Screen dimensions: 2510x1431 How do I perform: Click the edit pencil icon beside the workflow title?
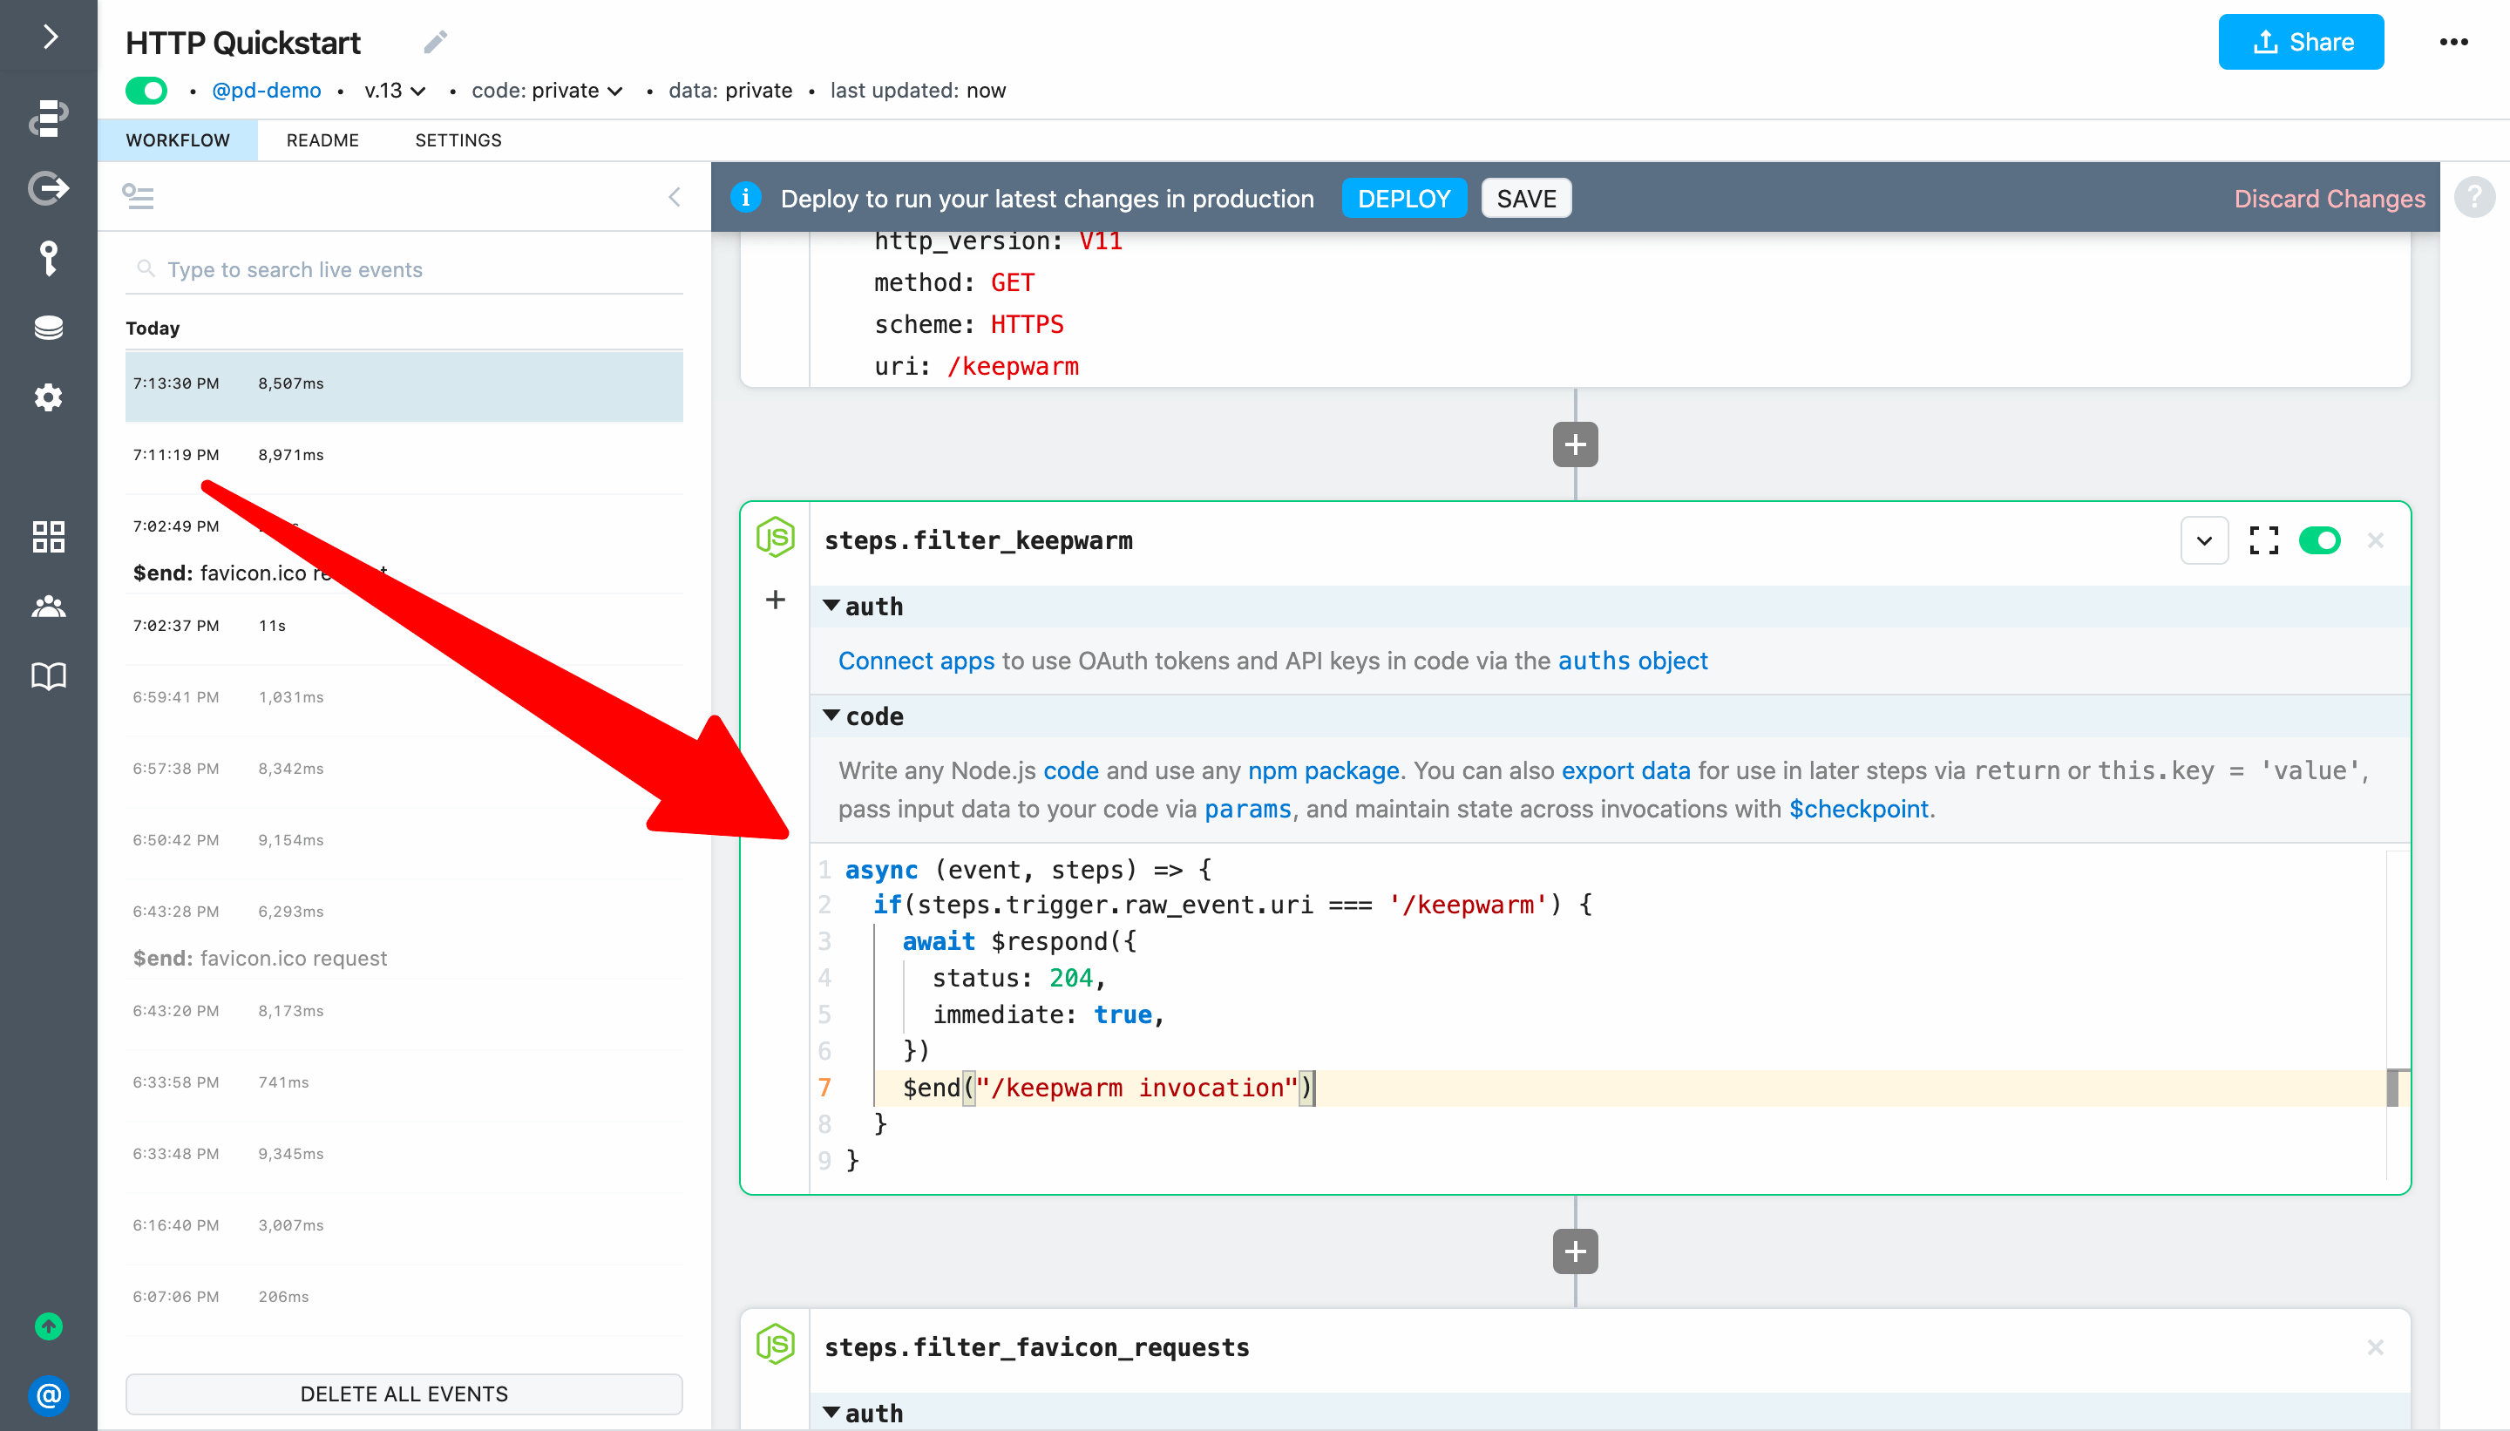click(436, 42)
